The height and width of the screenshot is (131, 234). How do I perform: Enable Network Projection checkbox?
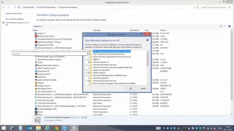coord(89,78)
